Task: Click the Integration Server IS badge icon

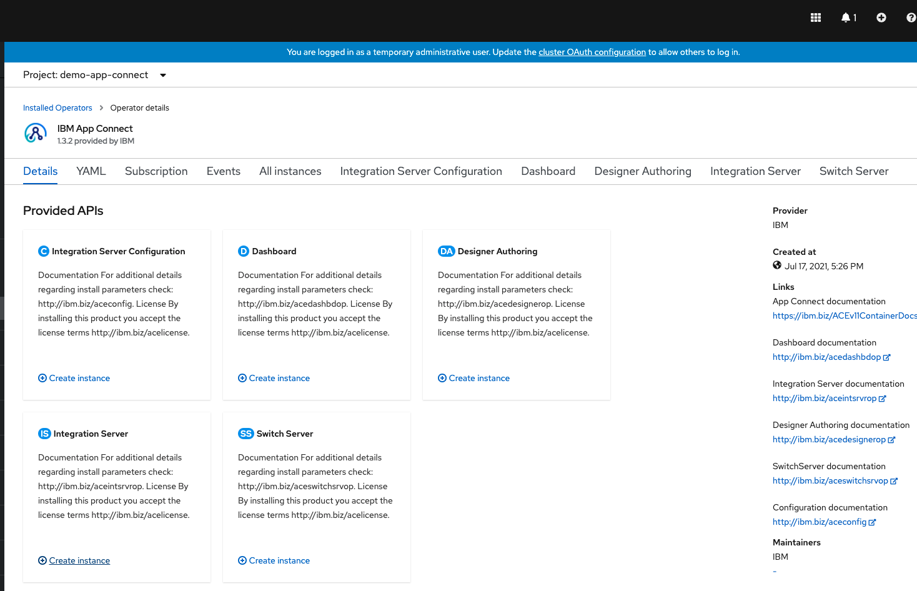Action: click(44, 433)
